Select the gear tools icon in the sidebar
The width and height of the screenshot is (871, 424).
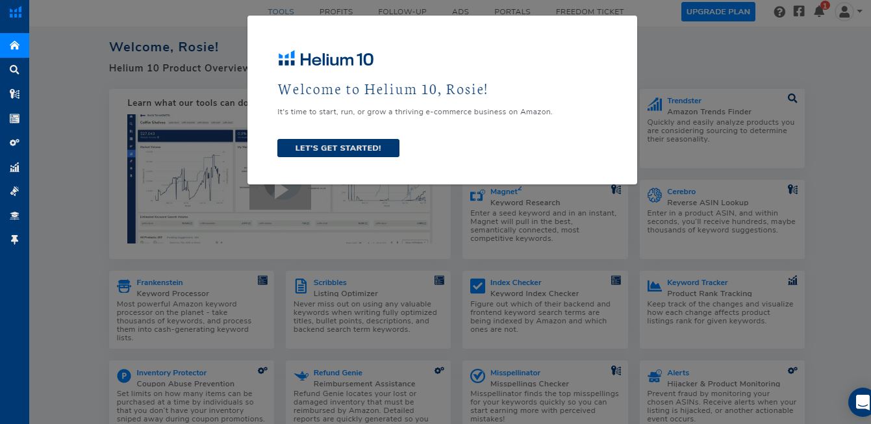click(14, 142)
